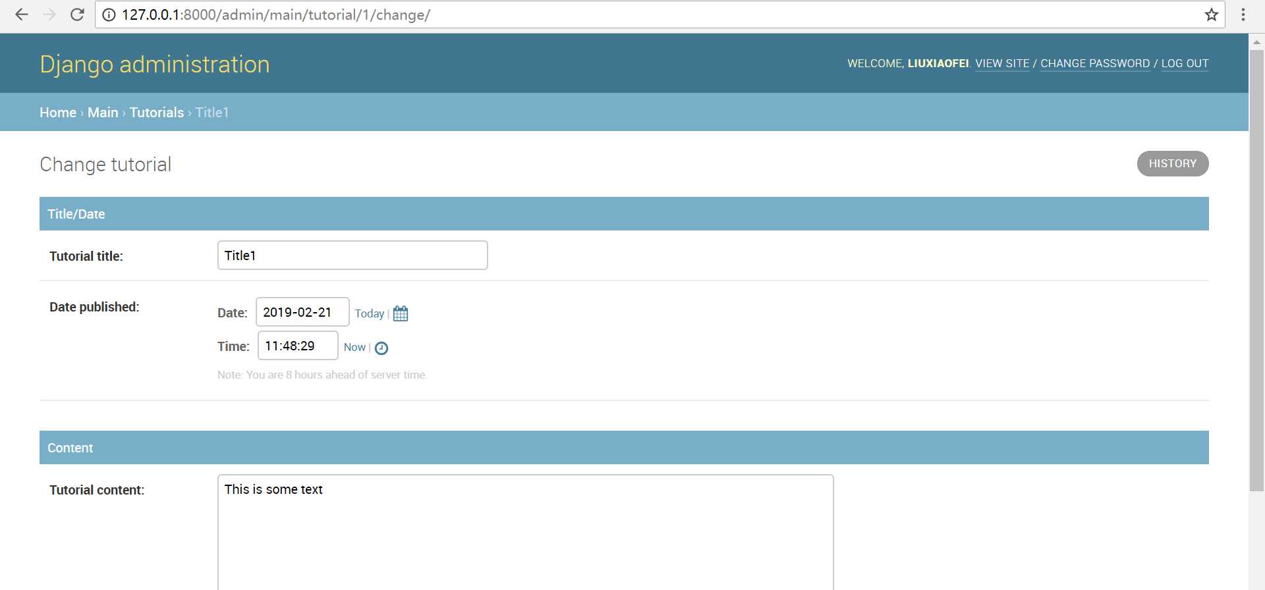Image resolution: width=1265 pixels, height=590 pixels.
Task: Click LOG OUT in the header
Action: 1185,63
